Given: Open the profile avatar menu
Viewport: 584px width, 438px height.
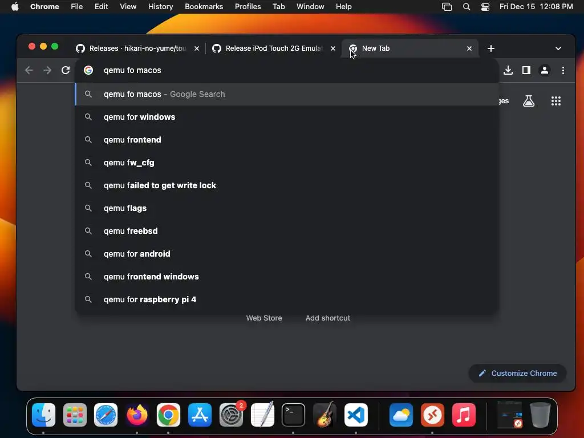Looking at the screenshot, I should click(x=545, y=70).
